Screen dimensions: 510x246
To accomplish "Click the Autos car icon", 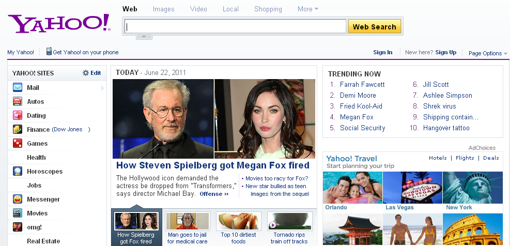I will pyautogui.click(x=18, y=101).
